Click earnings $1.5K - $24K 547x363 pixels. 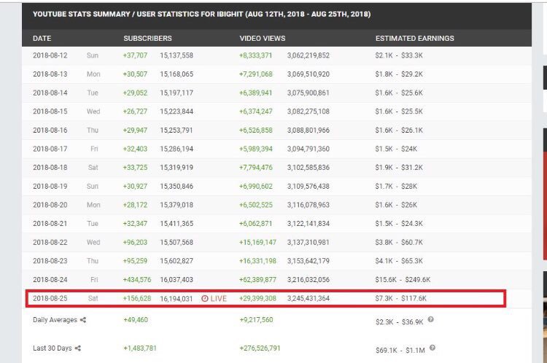[x=396, y=149]
